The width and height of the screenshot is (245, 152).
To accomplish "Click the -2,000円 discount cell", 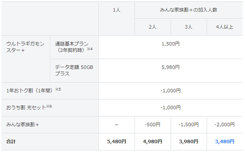I will point(225,125).
